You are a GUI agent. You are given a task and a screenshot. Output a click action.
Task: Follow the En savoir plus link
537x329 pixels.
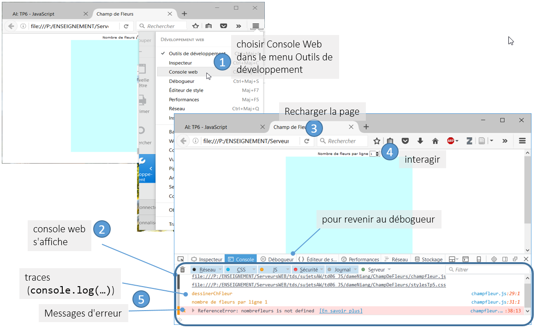pos(340,311)
